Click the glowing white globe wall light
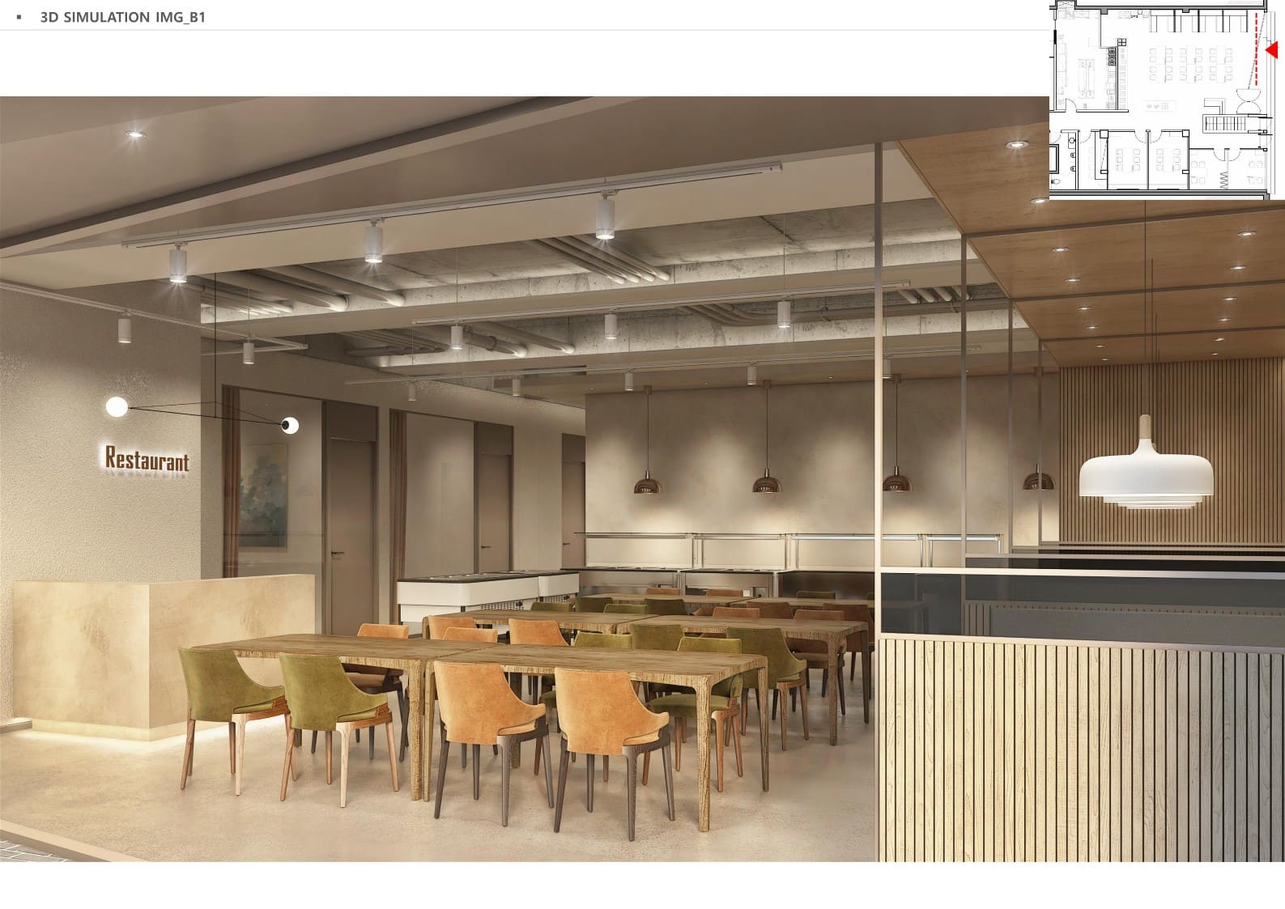Viewport: 1285px width, 909px height. (x=117, y=406)
